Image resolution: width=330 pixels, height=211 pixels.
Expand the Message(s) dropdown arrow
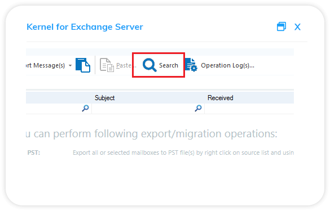click(70, 65)
